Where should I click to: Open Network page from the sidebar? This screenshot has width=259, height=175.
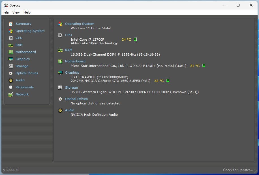tap(22, 95)
